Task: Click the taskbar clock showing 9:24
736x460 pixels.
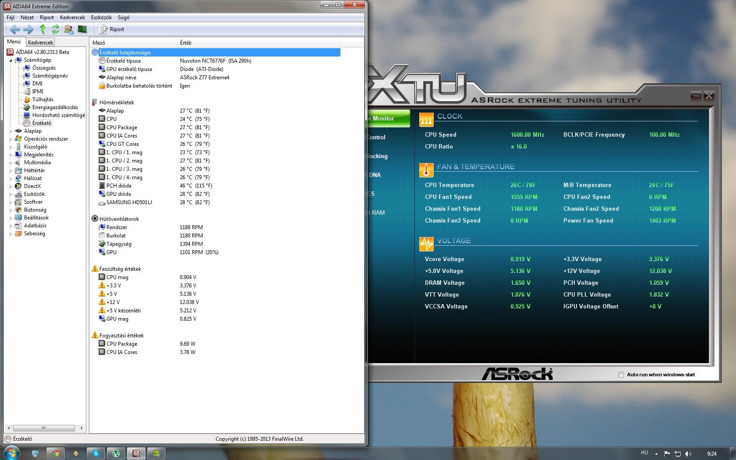Action: pos(712,454)
